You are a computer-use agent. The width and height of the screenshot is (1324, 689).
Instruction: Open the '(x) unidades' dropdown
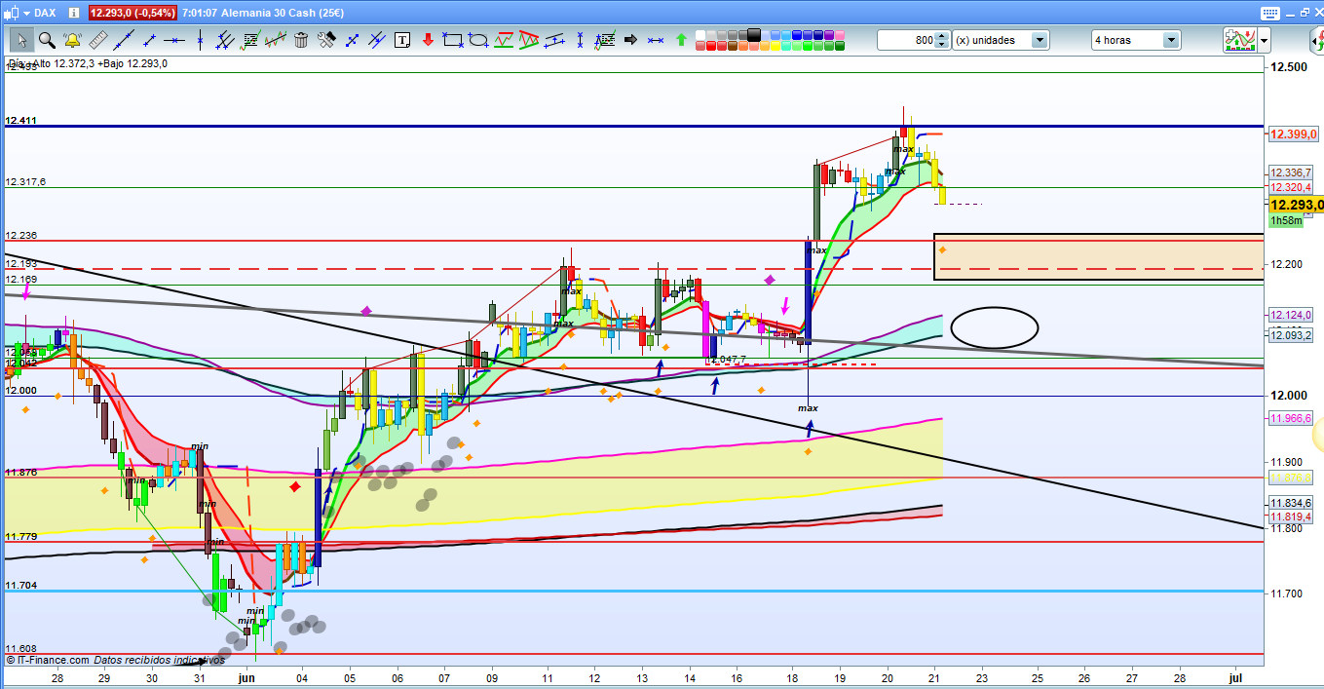[1040, 40]
